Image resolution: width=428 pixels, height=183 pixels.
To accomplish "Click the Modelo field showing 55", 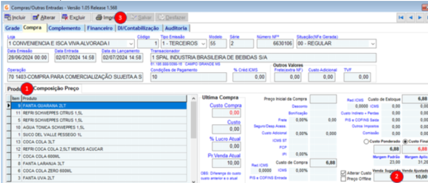I will [218, 43].
